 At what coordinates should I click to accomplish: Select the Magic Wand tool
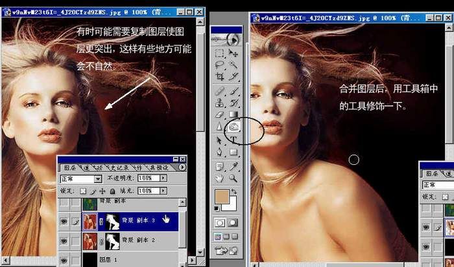point(233,65)
